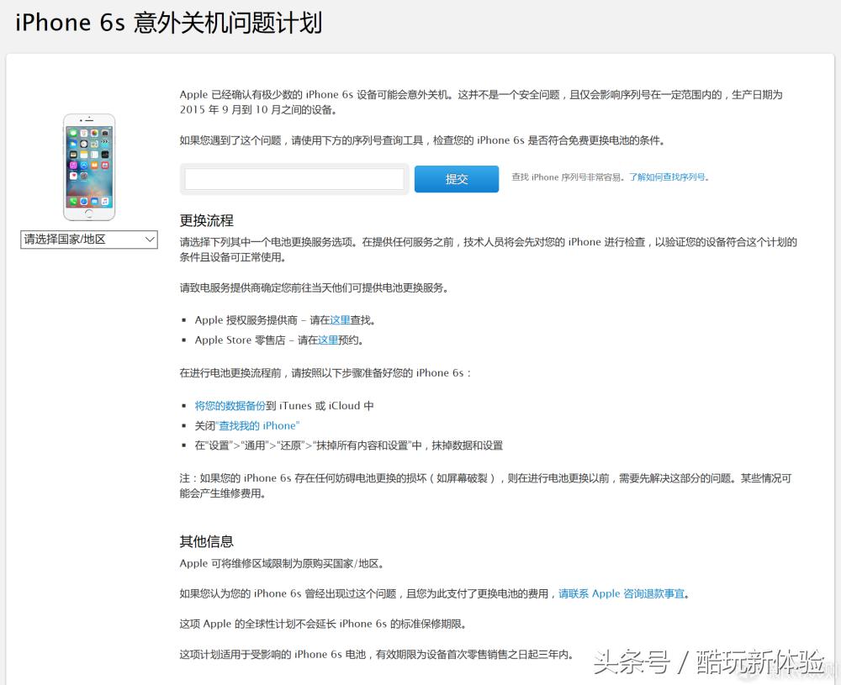The image size is (841, 685).
Task: Click inside the empty serial number field
Action: click(294, 178)
